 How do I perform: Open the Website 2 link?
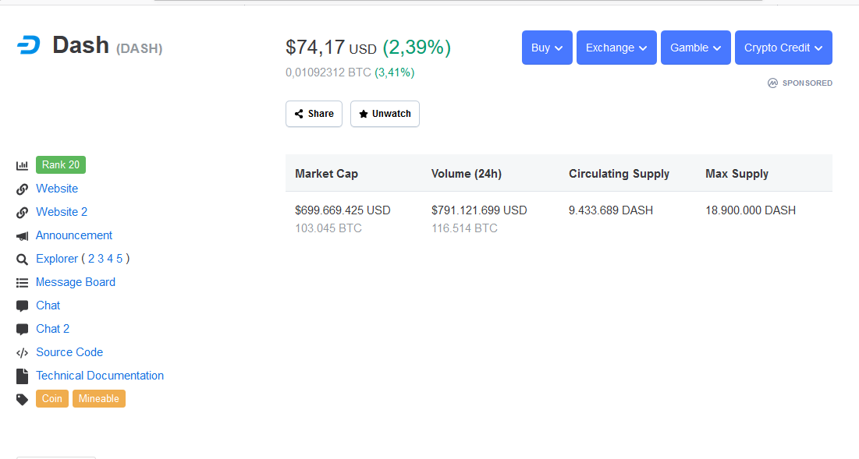coord(62,212)
